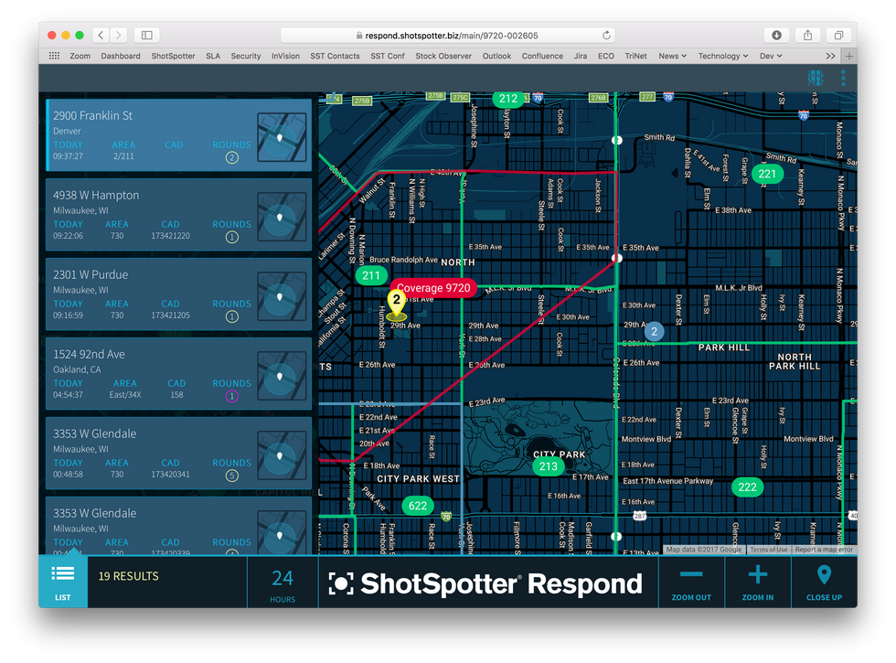Open map thumbnail for 2900 Franklin St

282,137
